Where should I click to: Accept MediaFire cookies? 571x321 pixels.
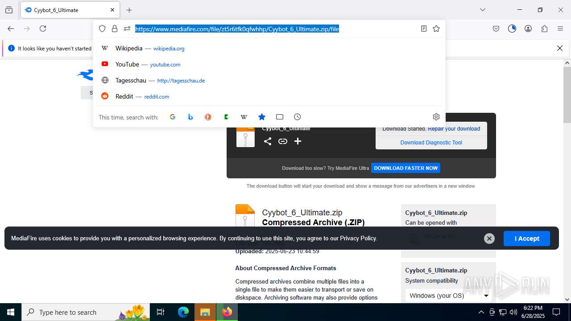[527, 239]
